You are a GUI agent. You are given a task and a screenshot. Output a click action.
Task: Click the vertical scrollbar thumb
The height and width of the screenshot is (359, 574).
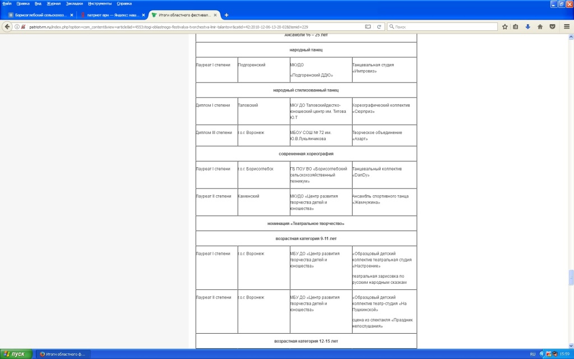pyautogui.click(x=571, y=277)
